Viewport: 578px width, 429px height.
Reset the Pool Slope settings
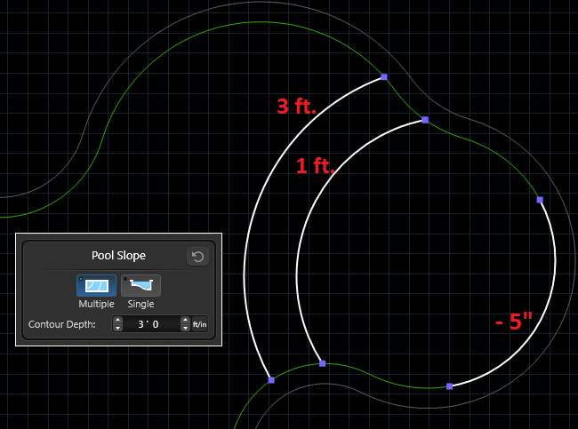coord(197,257)
